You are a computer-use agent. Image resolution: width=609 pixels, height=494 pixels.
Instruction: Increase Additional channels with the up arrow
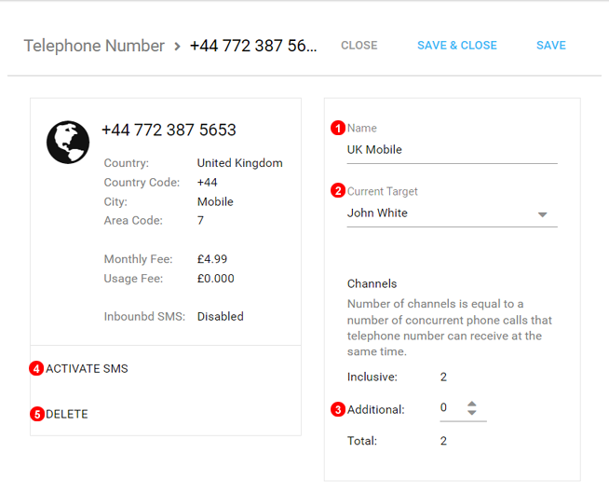(x=472, y=404)
